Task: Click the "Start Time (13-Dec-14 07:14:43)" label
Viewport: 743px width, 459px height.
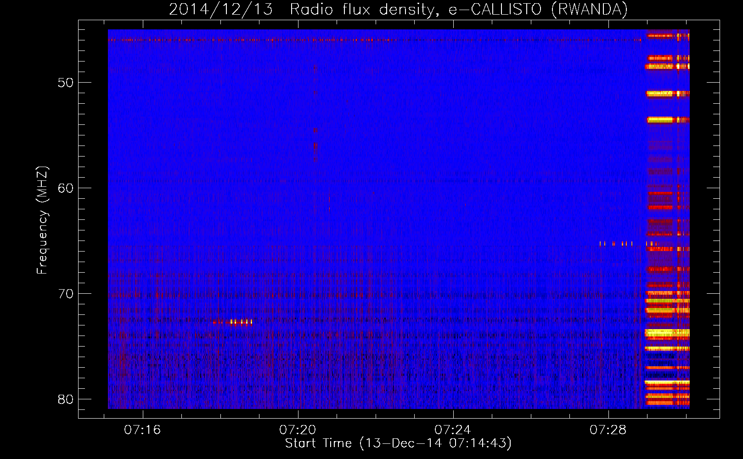Action: (x=398, y=443)
